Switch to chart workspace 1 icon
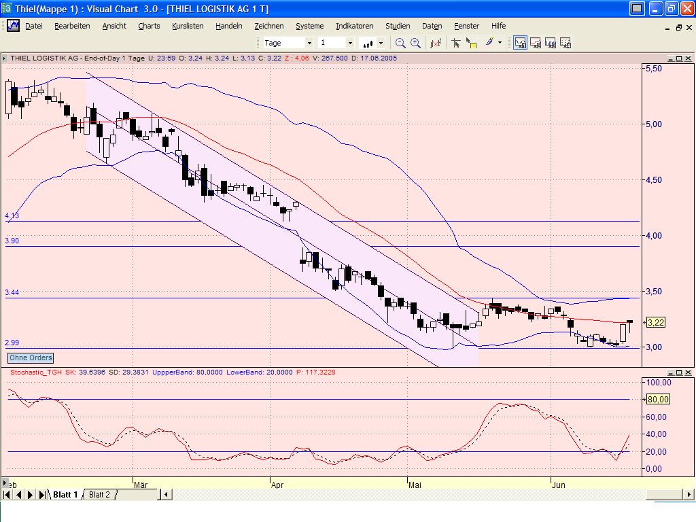Image resolution: width=696 pixels, height=522 pixels. click(x=520, y=43)
